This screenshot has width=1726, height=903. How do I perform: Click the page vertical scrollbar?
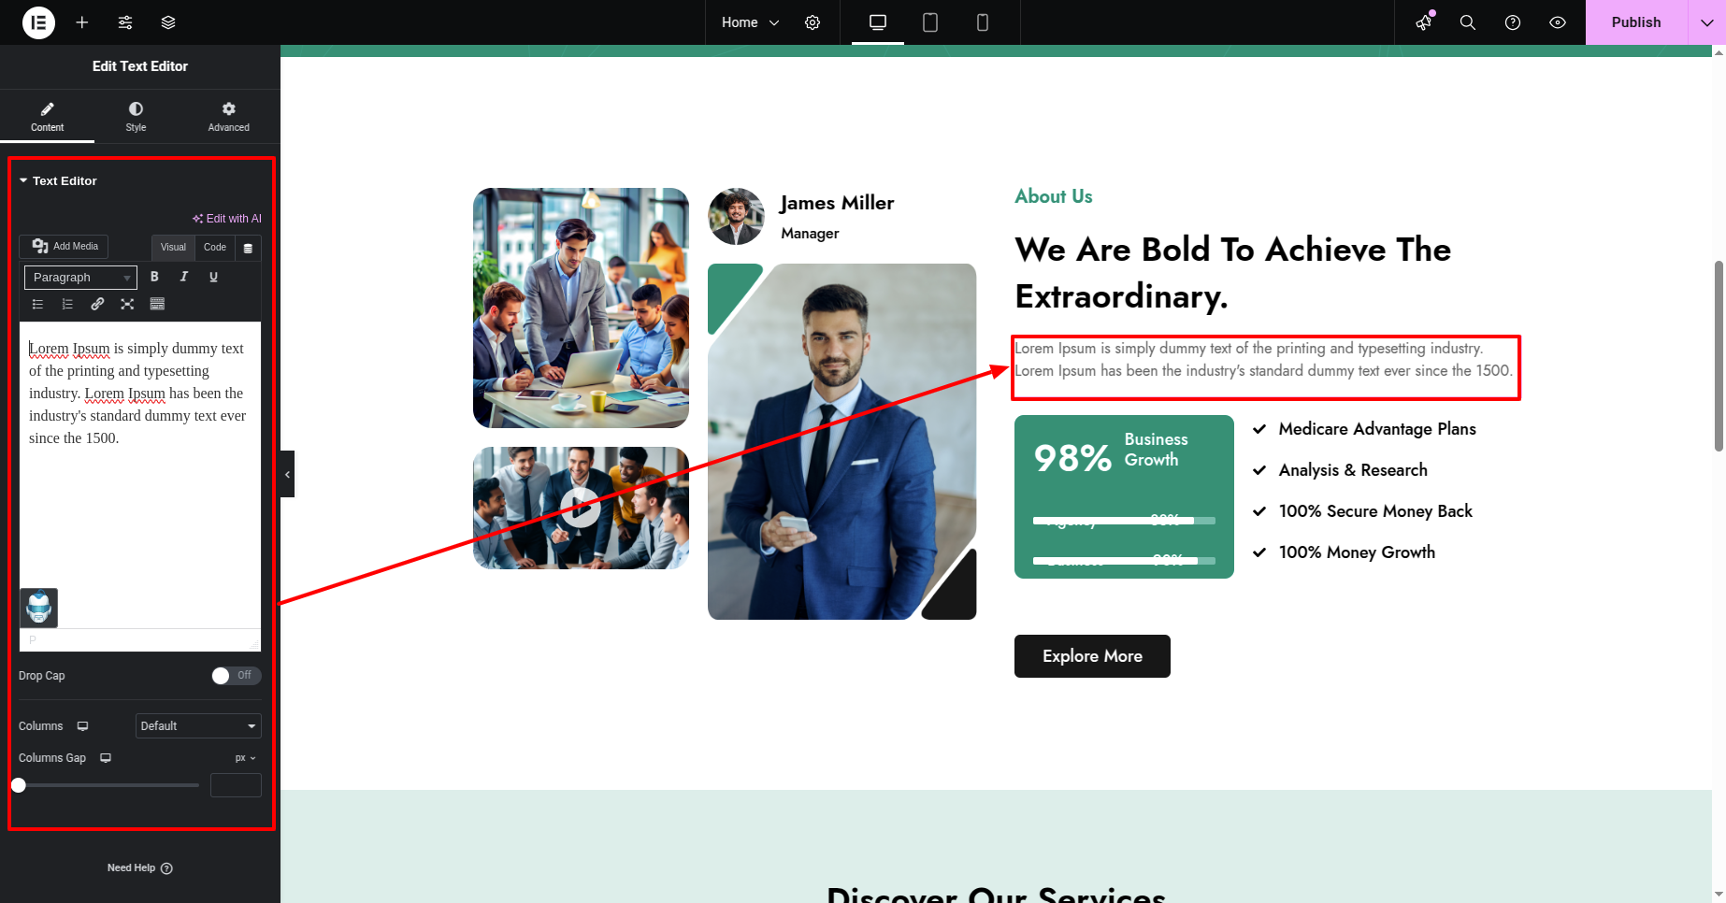coord(1719,355)
